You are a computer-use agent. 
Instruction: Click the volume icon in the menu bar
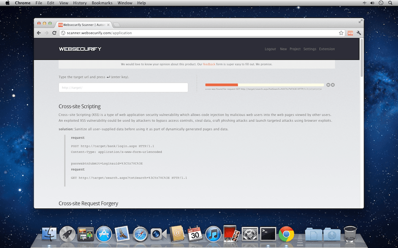(372, 3)
